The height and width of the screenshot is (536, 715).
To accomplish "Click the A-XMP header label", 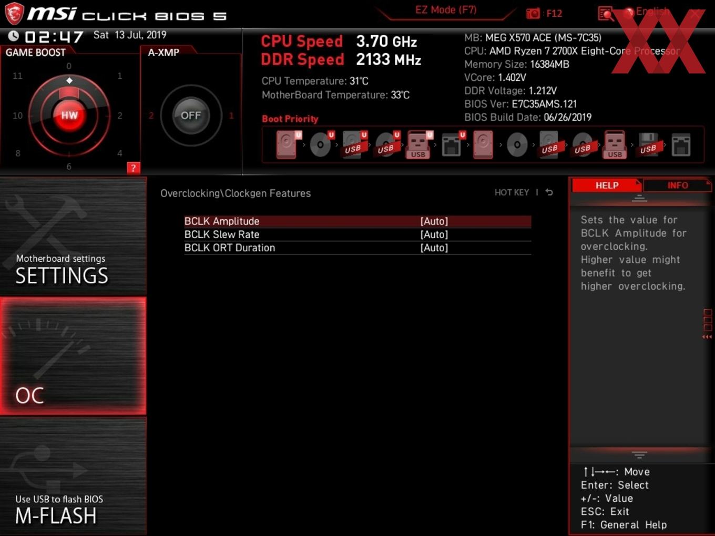I will click(164, 53).
